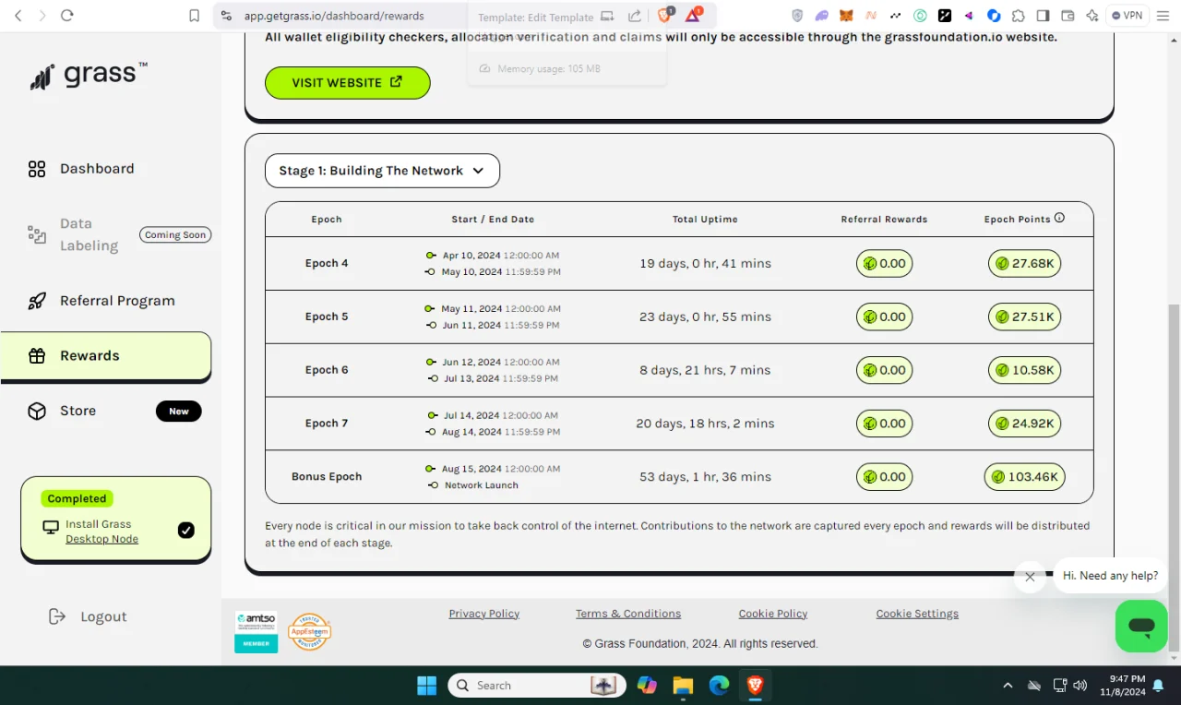Click the Epoch 6 referral rewards 0.00 badge
The width and height of the screenshot is (1181, 705).
884,370
